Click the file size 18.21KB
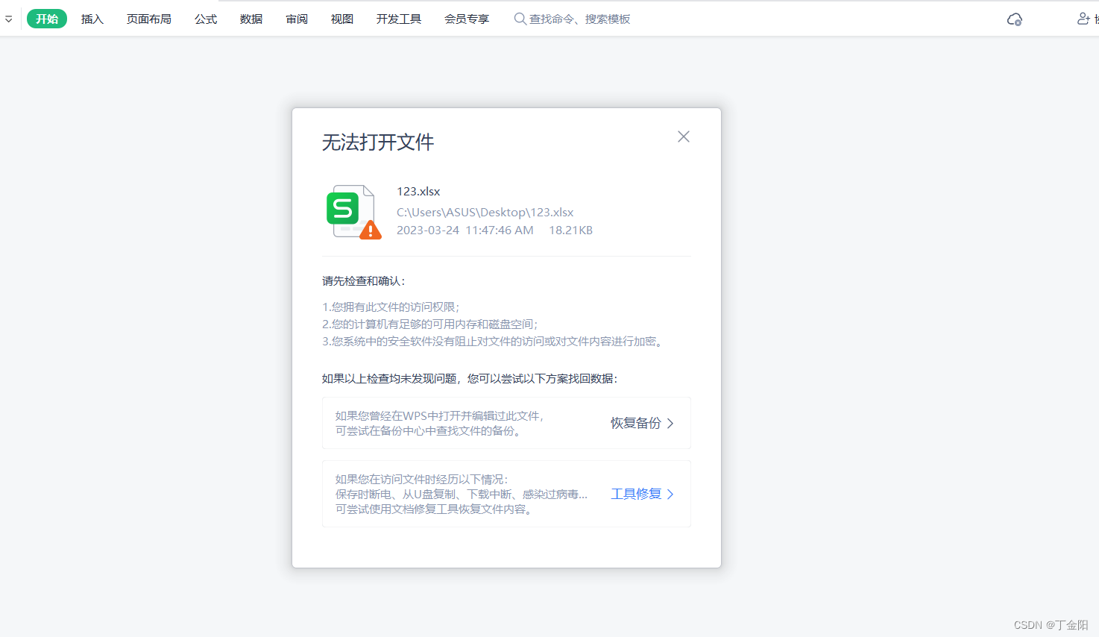Screen dimensions: 1099x637 pyautogui.click(x=571, y=230)
